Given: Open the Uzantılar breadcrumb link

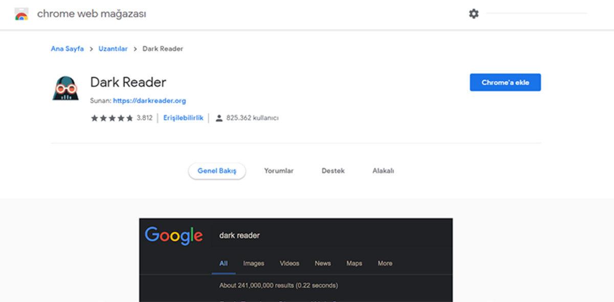Looking at the screenshot, I should (x=113, y=49).
